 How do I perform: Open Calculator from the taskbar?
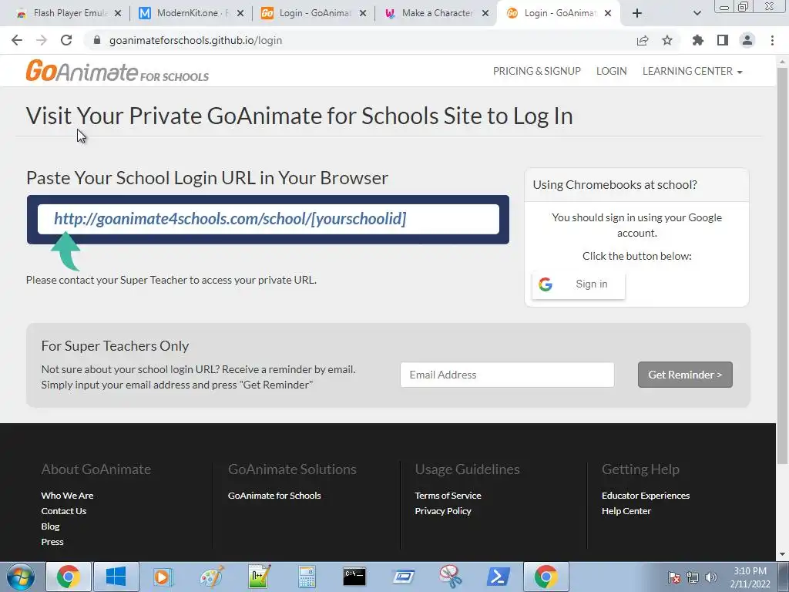(307, 577)
